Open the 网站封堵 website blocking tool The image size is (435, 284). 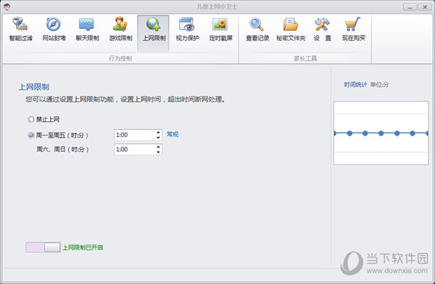coord(54,30)
